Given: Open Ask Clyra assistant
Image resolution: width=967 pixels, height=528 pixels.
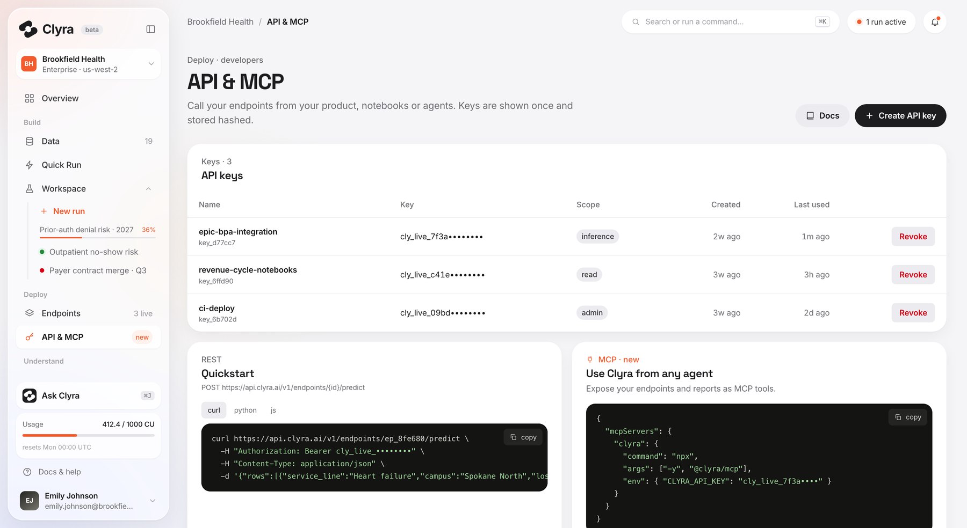Looking at the screenshot, I should [x=88, y=395].
